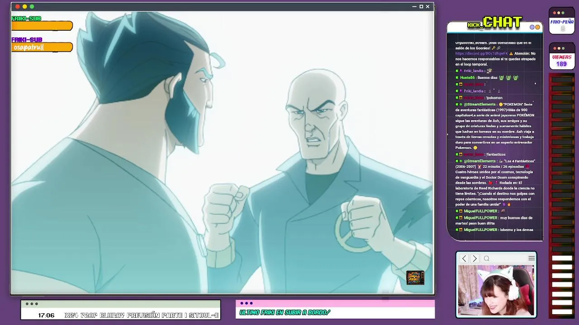Click the orange dot on chat header
Viewport: 579px width, 325px height.
(537, 27)
